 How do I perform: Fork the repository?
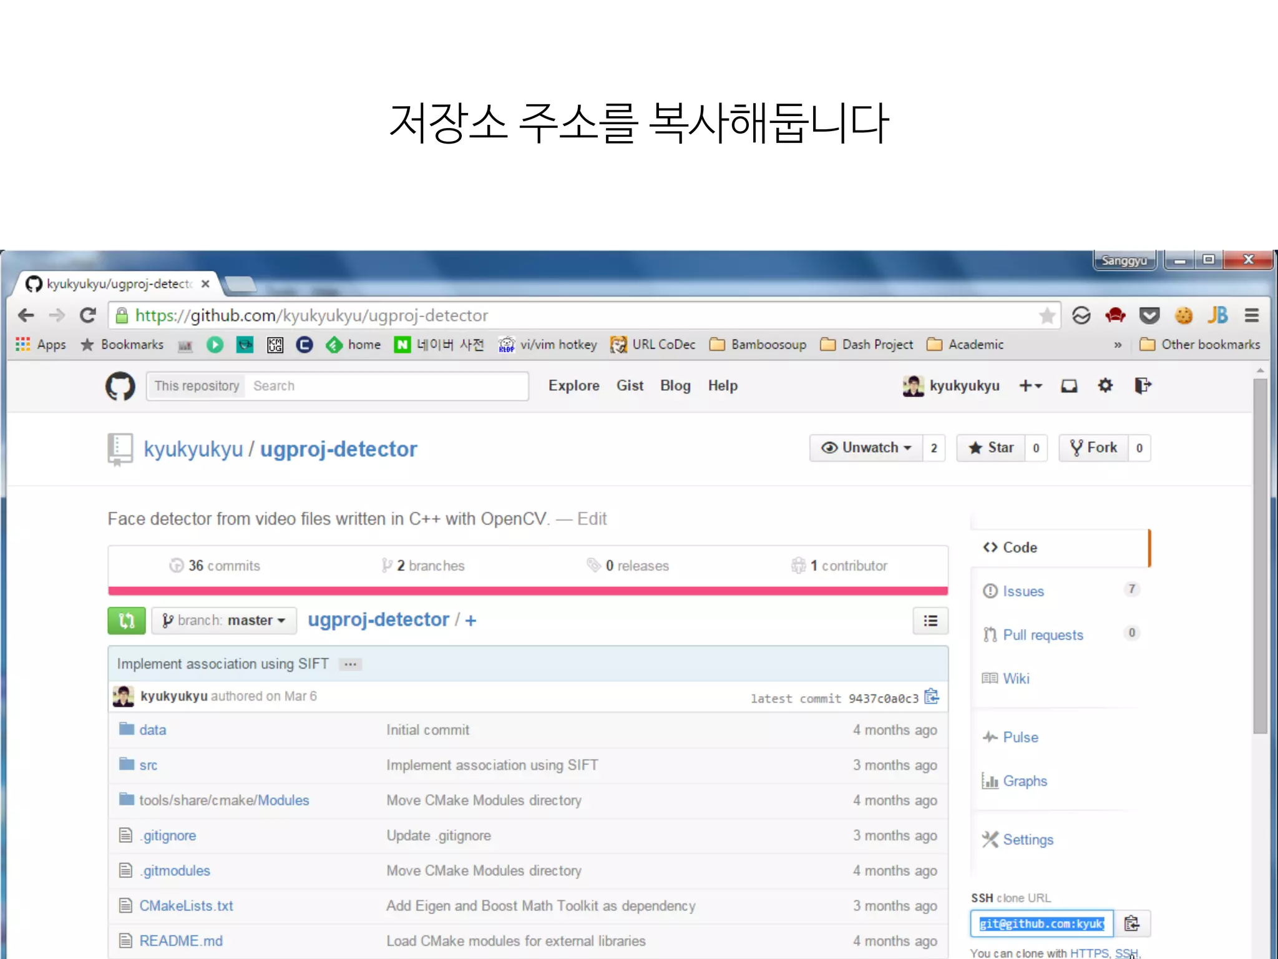(1093, 448)
